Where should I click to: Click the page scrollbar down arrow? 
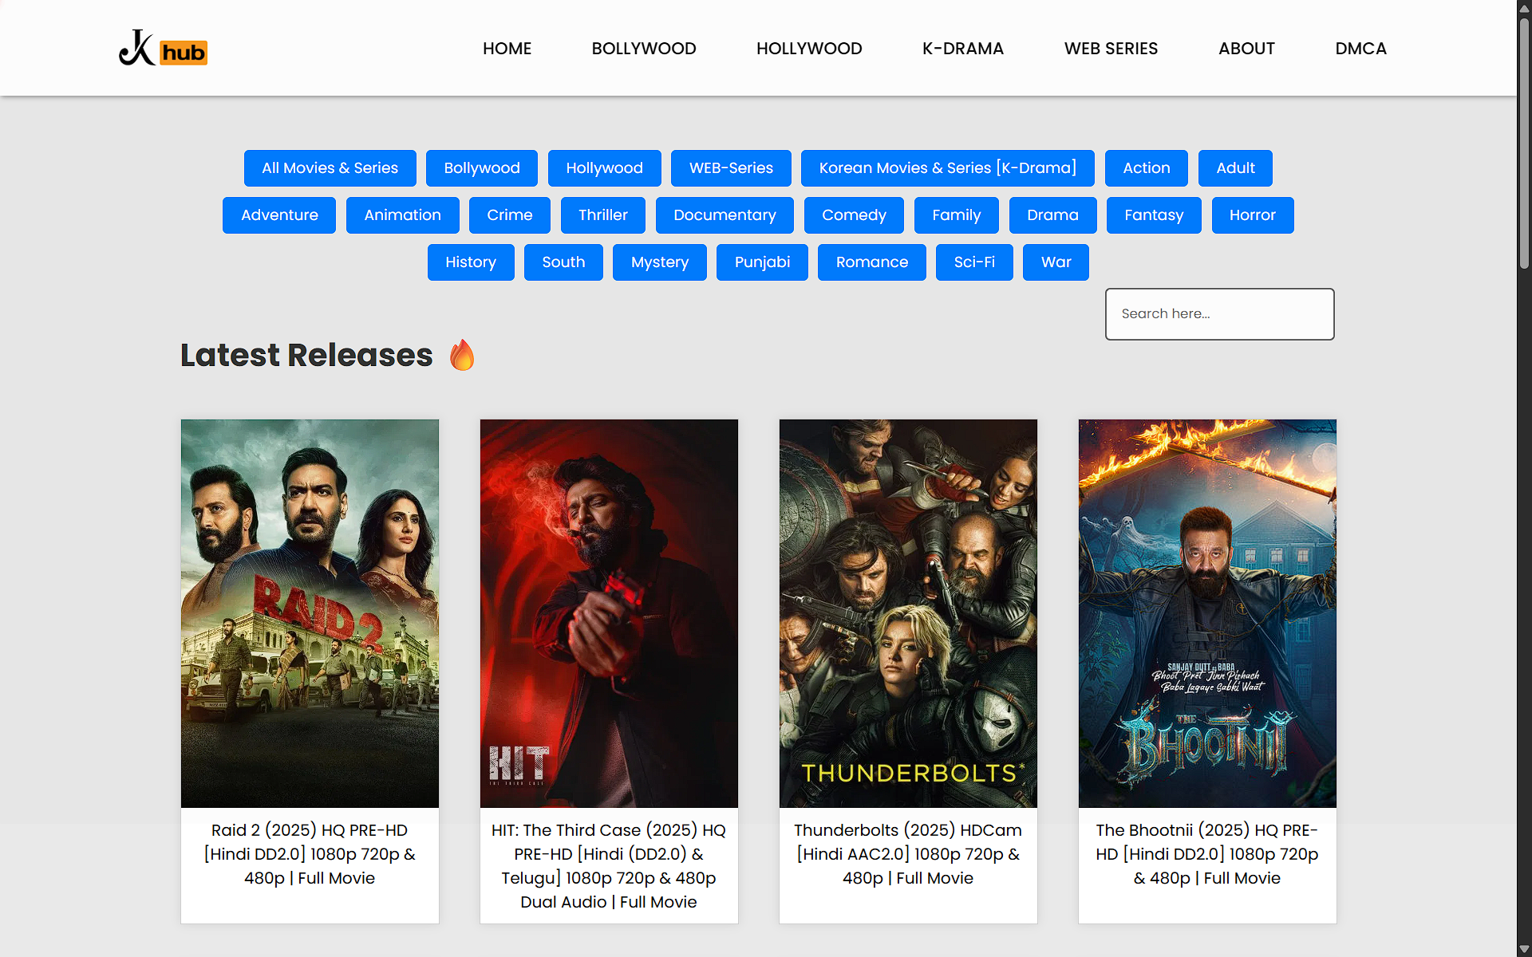pos(1524,949)
